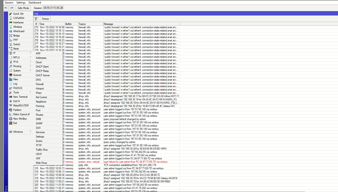Expand the Routing submenu arrow
Viewport: 338px width, 192px height.
(x=30, y=66)
